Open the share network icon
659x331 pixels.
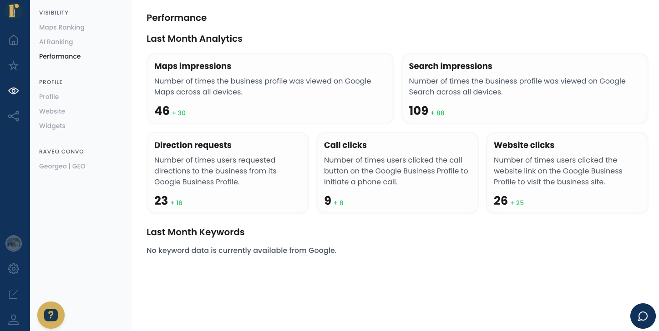tap(14, 116)
